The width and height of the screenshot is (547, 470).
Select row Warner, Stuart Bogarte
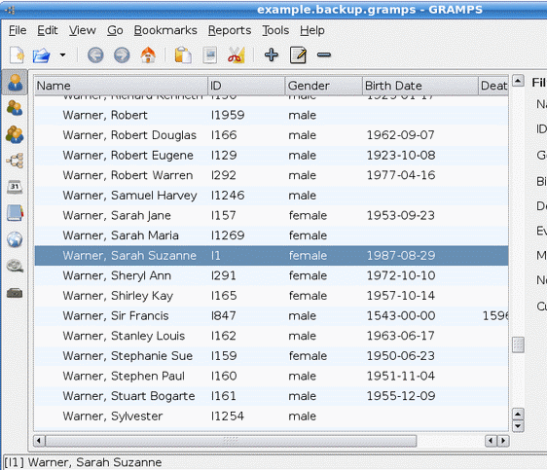coord(271,396)
